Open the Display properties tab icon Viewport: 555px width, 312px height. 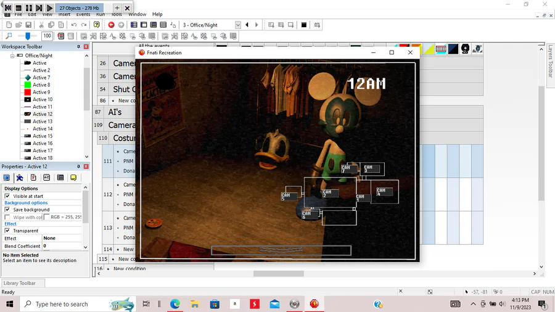click(7, 178)
